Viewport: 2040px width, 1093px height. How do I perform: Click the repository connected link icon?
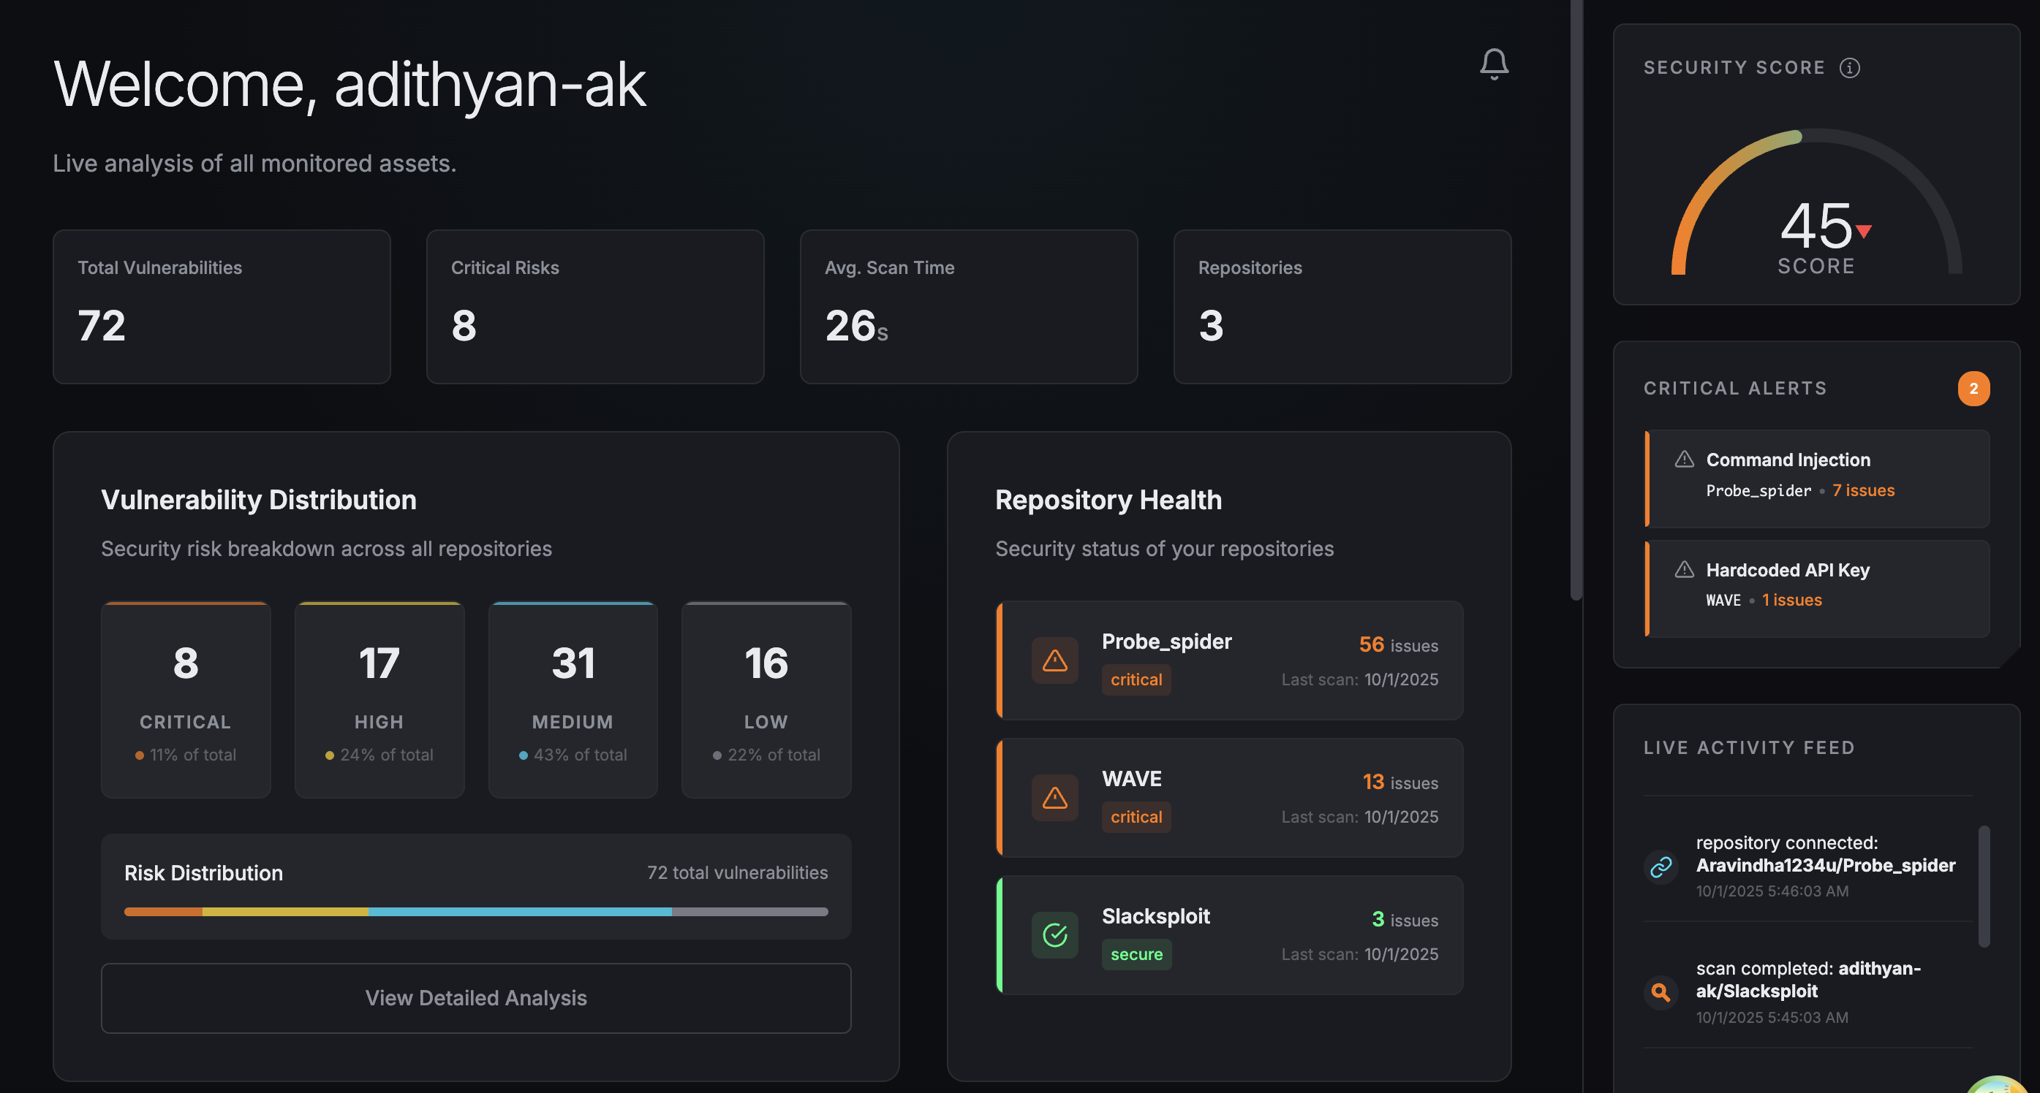coord(1661,867)
